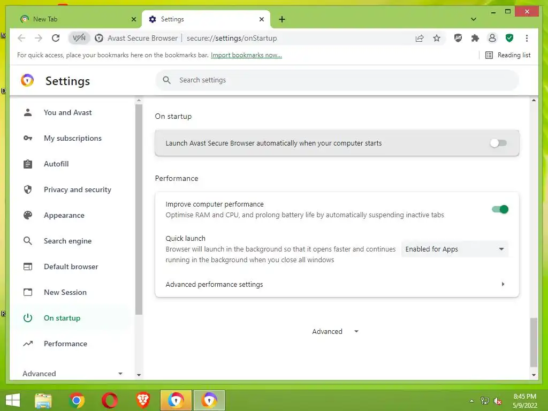Open Default browser settings
Screen dimensions: 548x411
[x=72, y=267]
